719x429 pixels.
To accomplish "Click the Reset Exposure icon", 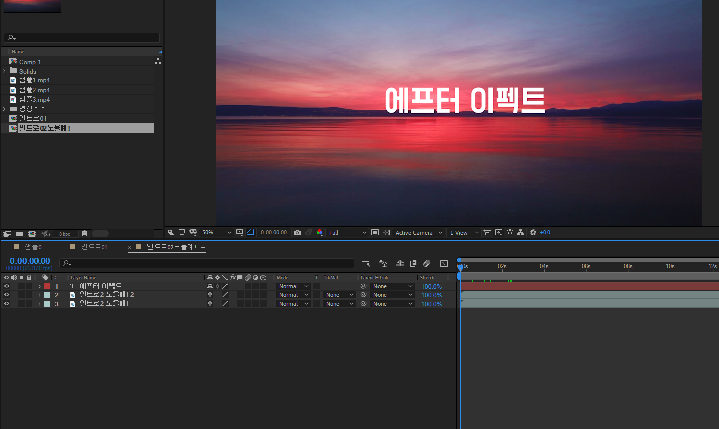I will 533,232.
